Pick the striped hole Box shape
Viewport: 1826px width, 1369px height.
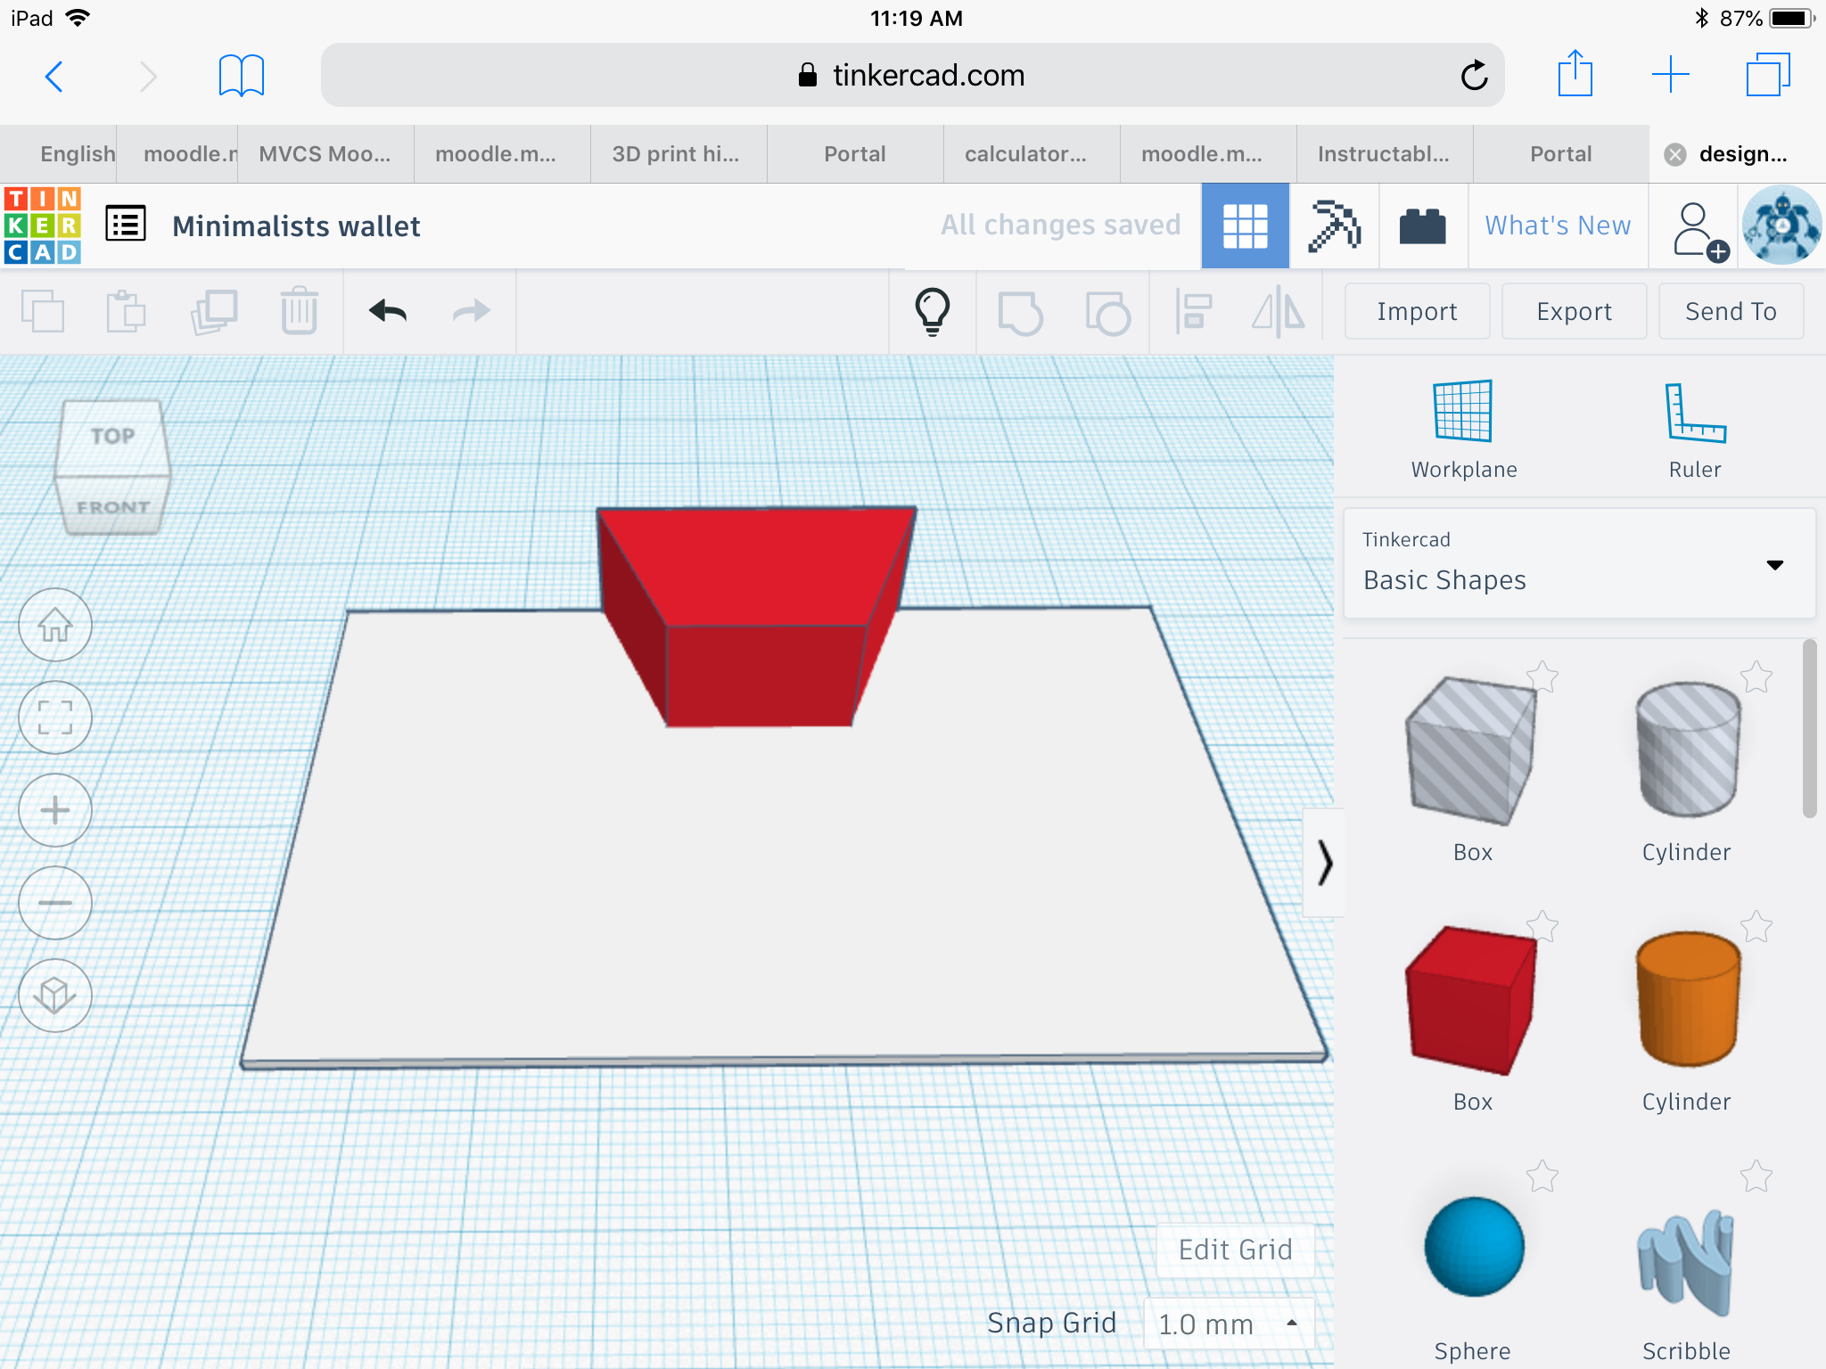[x=1472, y=750]
